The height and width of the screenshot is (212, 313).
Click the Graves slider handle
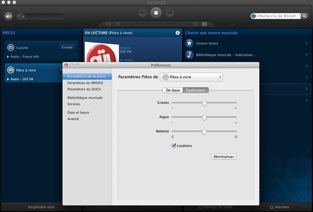pyautogui.click(x=204, y=104)
